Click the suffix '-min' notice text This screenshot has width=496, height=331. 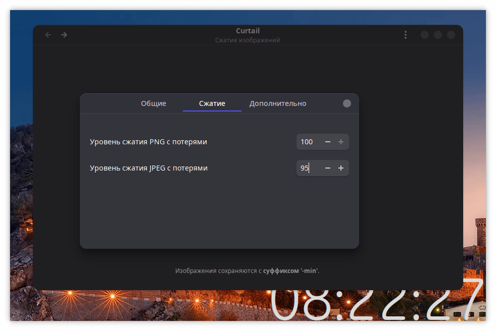click(247, 270)
